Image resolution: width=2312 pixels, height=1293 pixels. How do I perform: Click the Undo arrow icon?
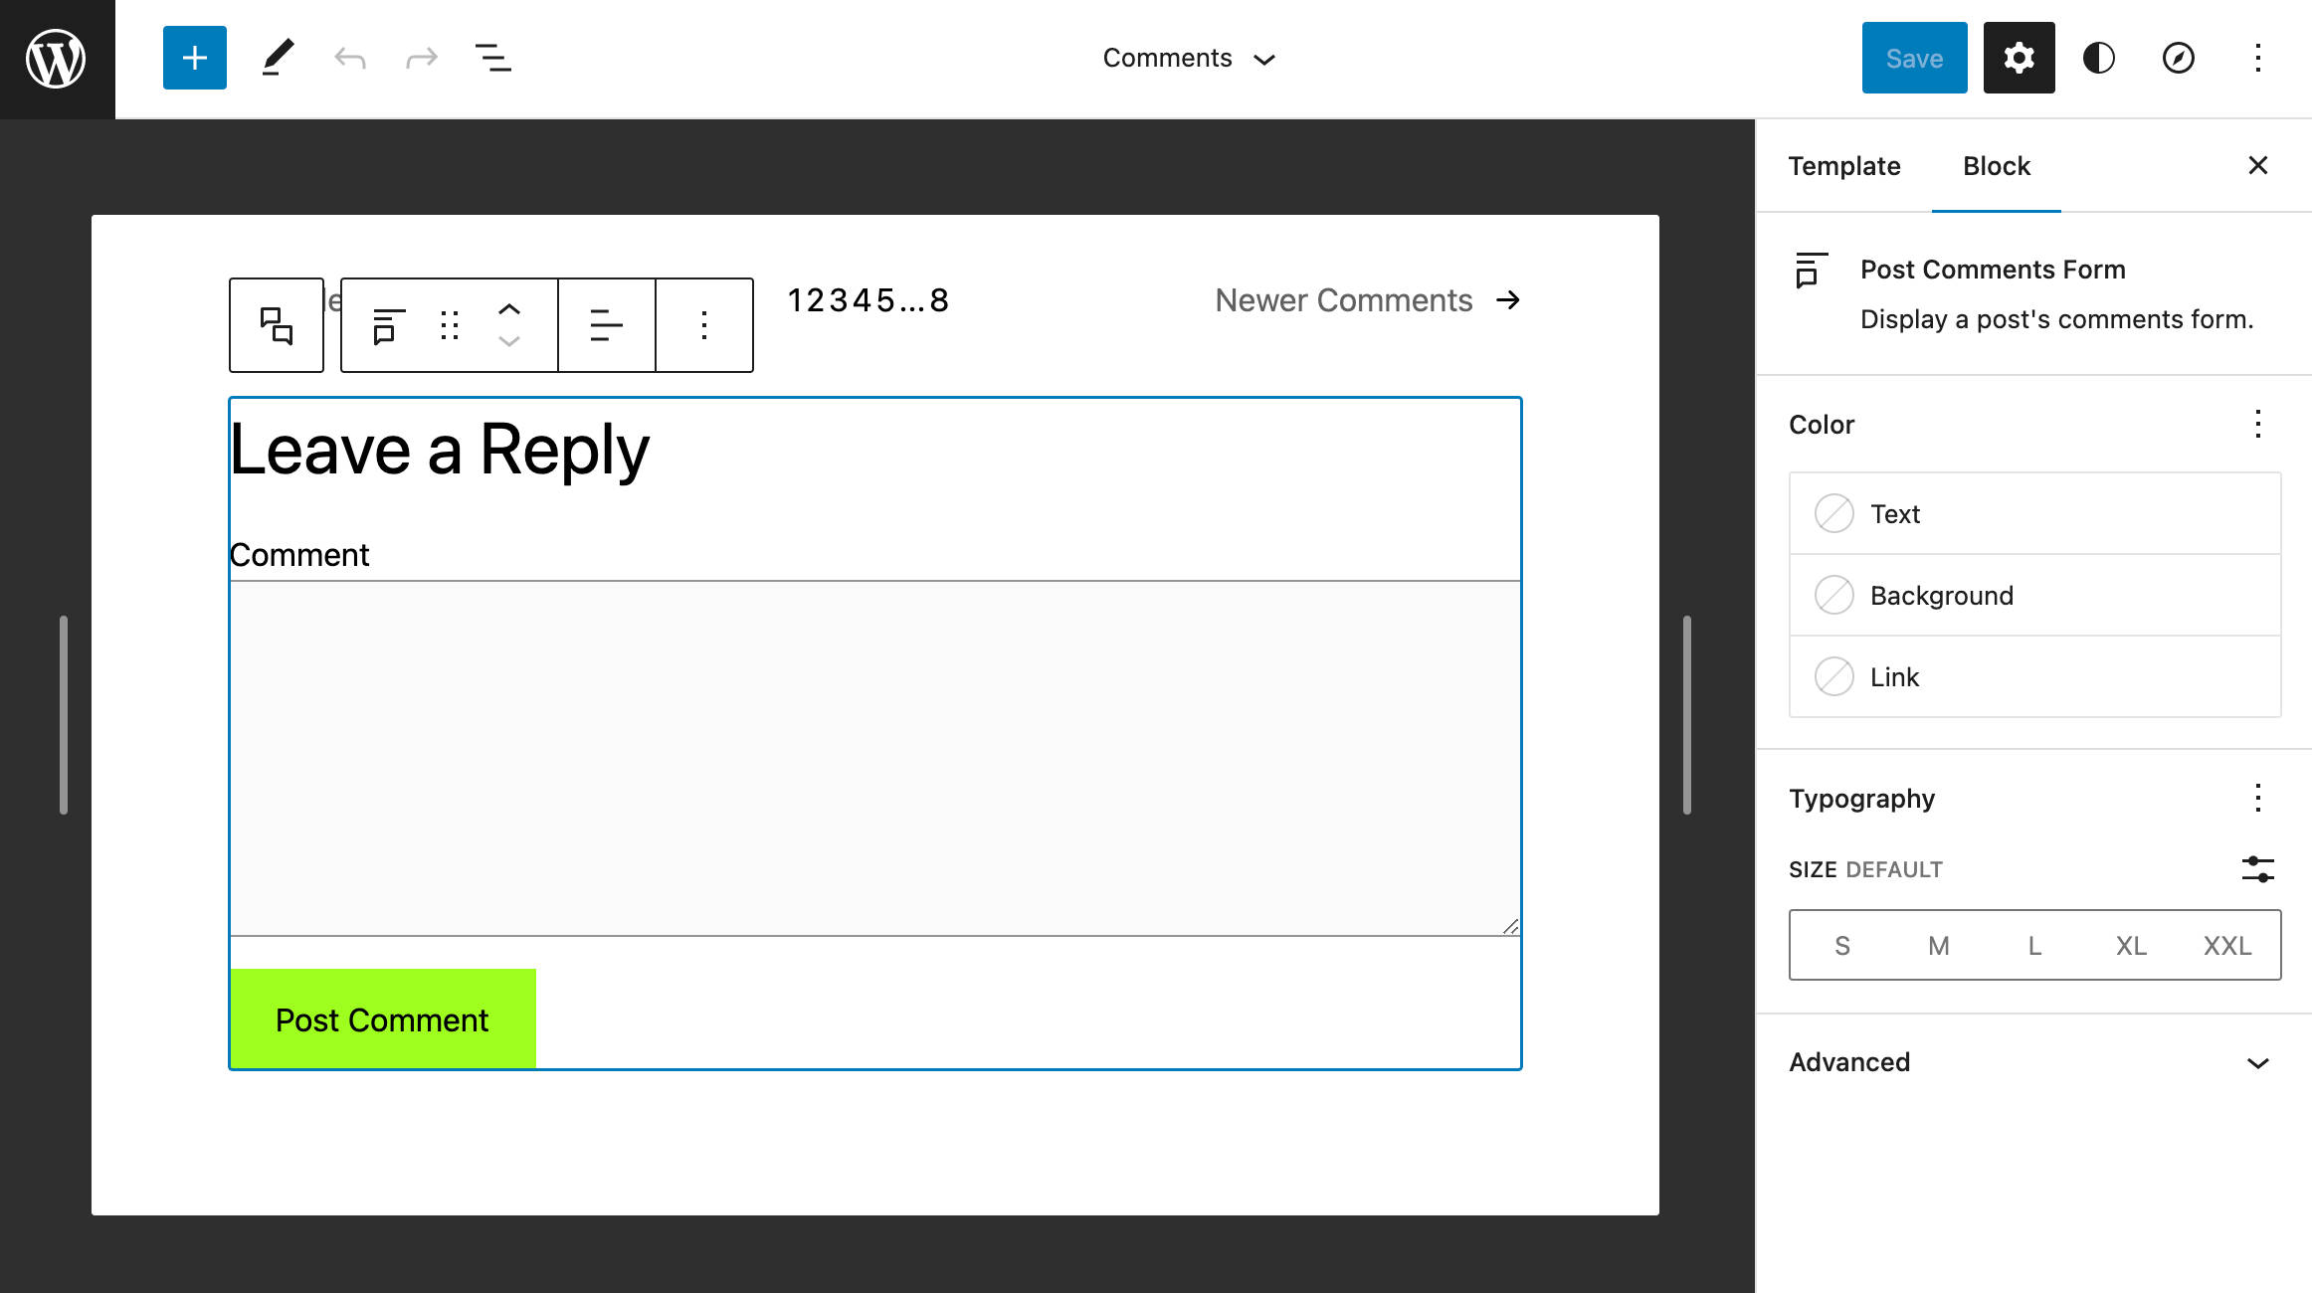(348, 57)
